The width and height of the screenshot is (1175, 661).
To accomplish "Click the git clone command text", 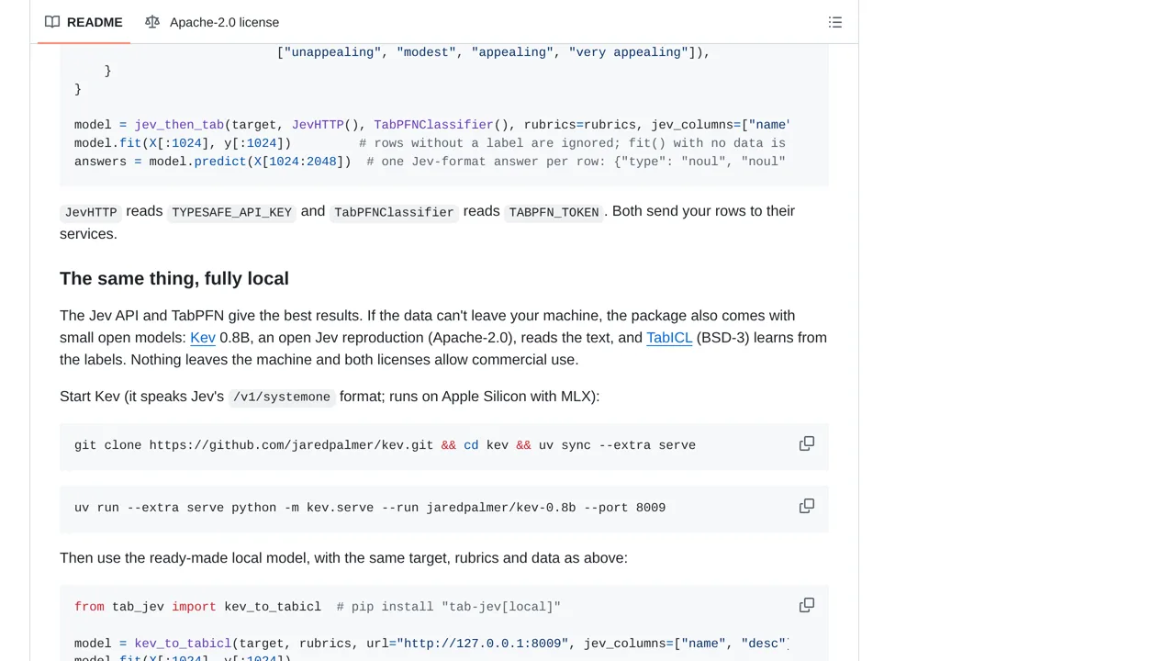I will click(x=385, y=445).
